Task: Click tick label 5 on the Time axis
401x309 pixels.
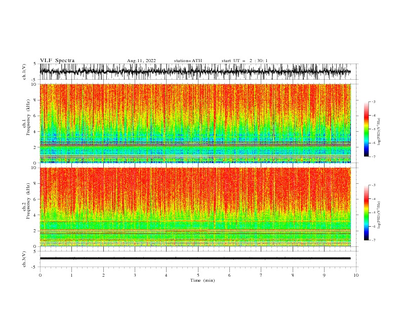Action: click(198, 275)
